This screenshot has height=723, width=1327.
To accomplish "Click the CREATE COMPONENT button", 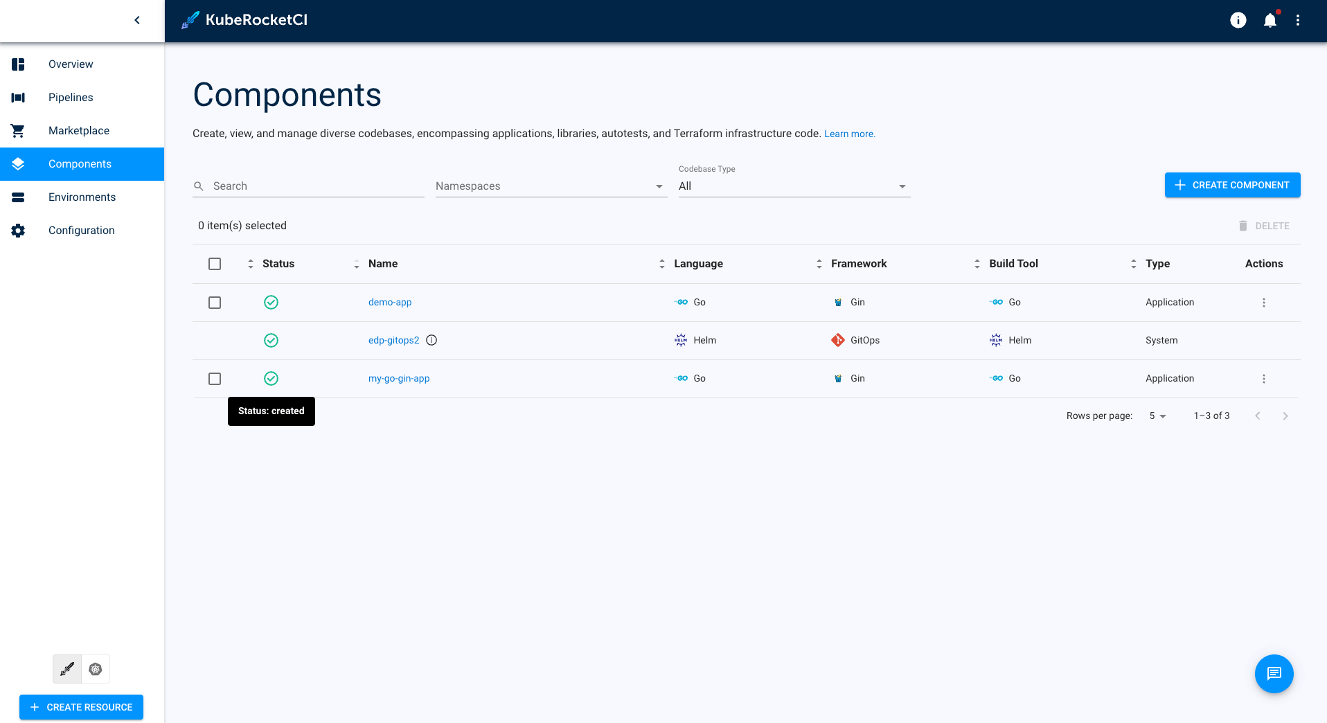I will (1232, 185).
